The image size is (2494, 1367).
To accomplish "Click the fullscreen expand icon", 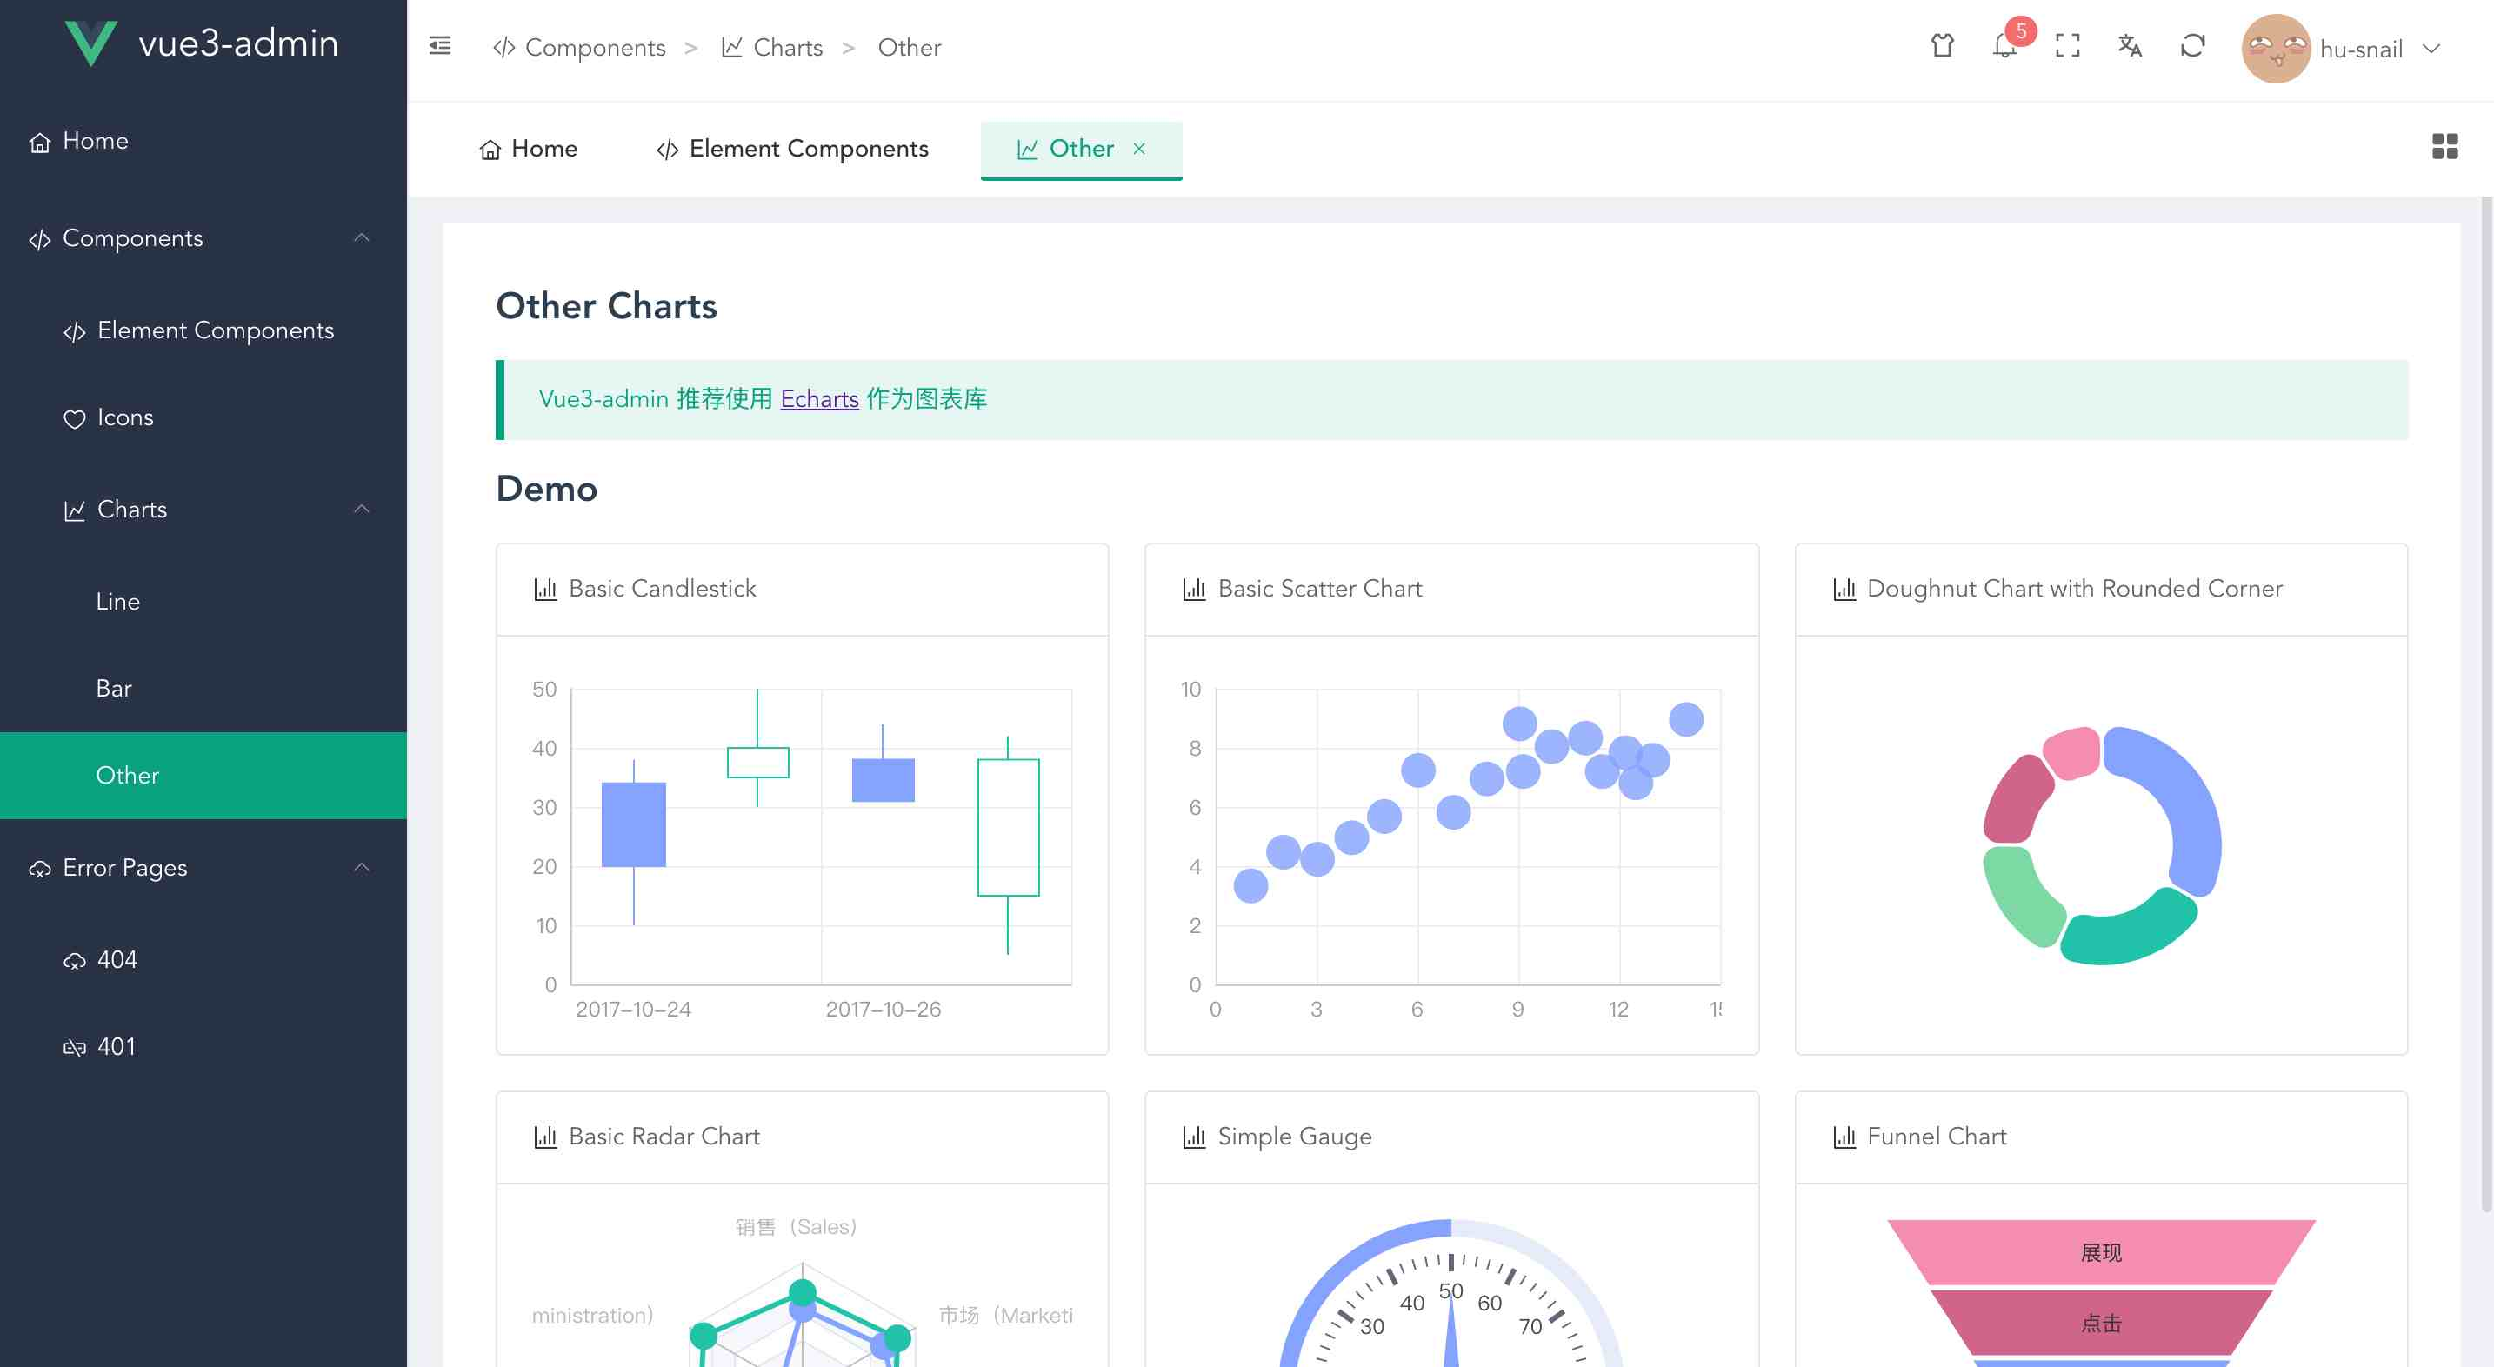I will 2066,47.
